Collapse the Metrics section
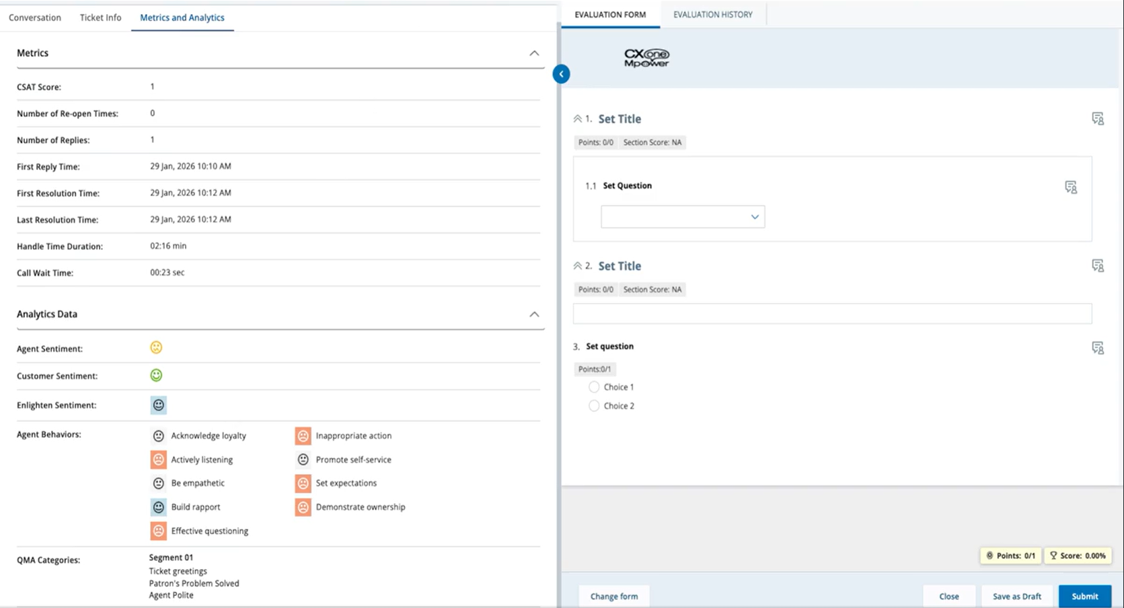 pyautogui.click(x=533, y=53)
